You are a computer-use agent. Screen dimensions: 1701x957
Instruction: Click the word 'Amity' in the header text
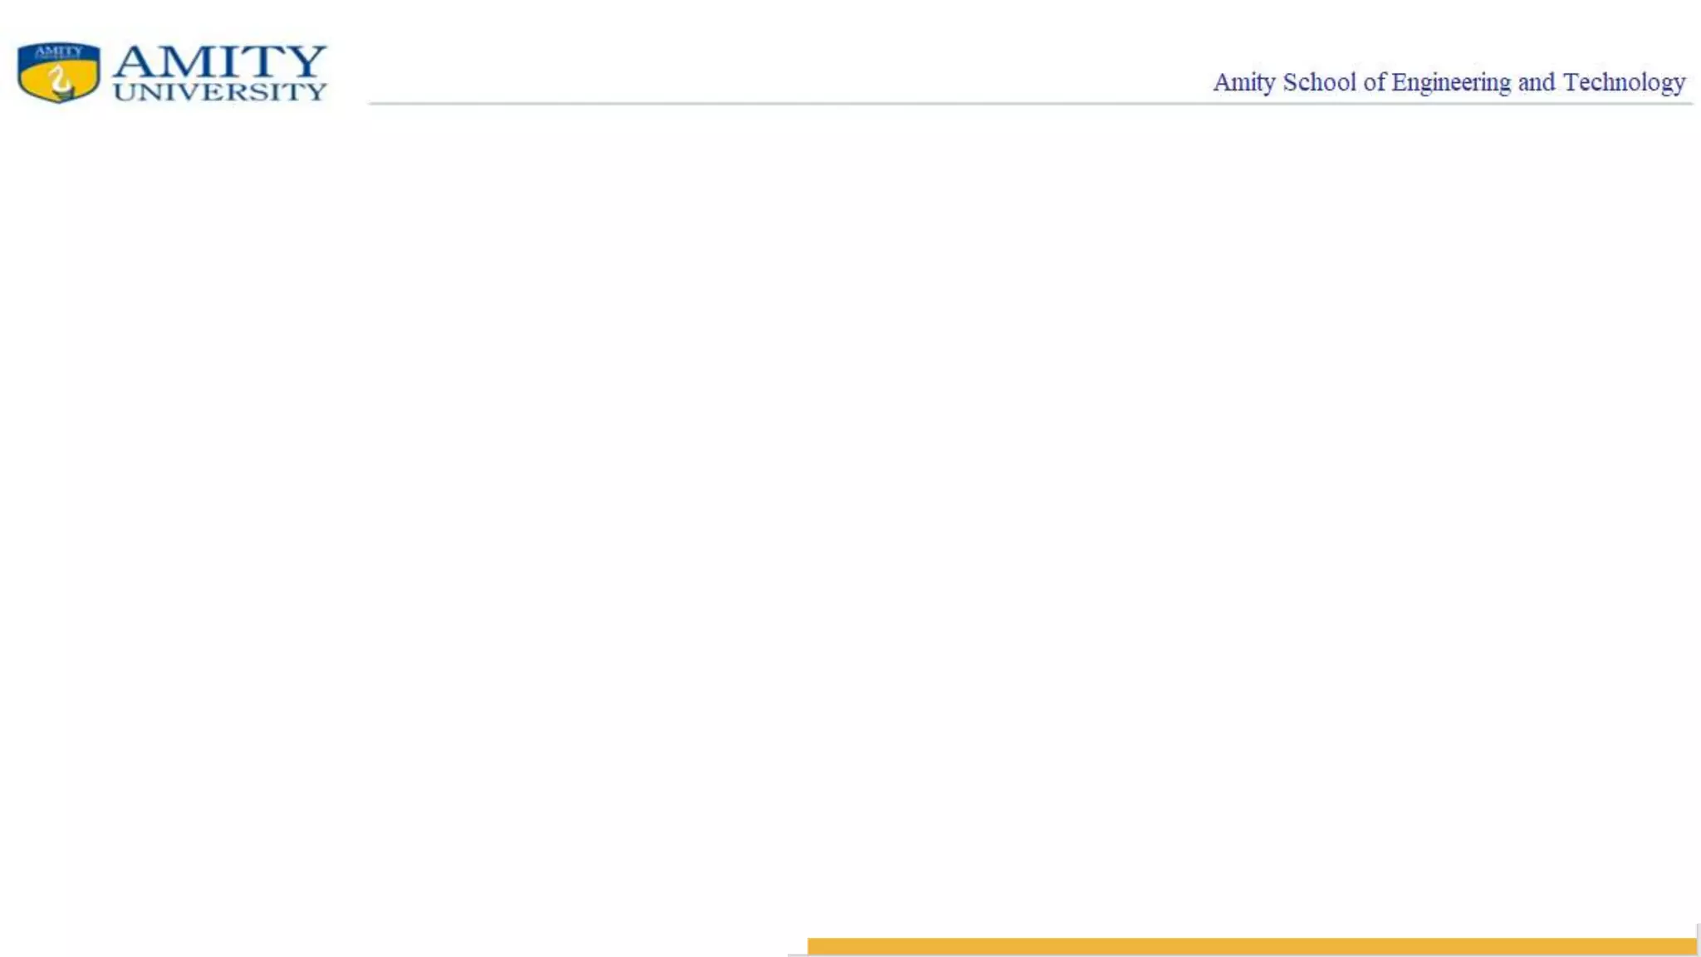[1243, 82]
